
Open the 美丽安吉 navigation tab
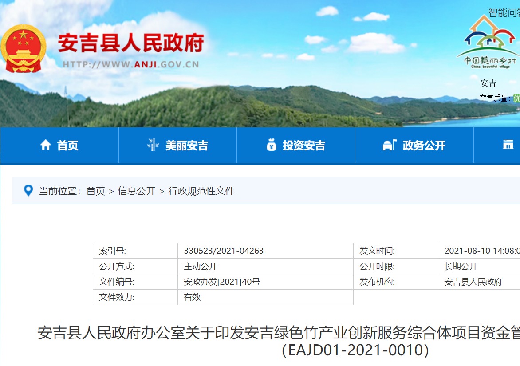(178, 145)
